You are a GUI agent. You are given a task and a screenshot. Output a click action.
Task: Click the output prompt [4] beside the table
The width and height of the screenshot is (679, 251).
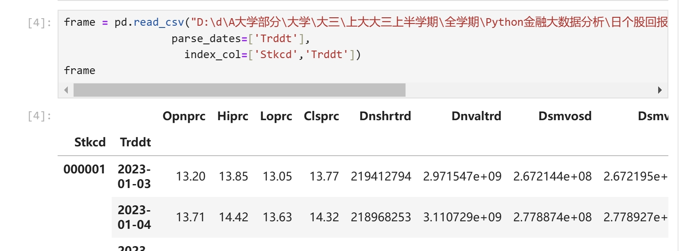(39, 117)
